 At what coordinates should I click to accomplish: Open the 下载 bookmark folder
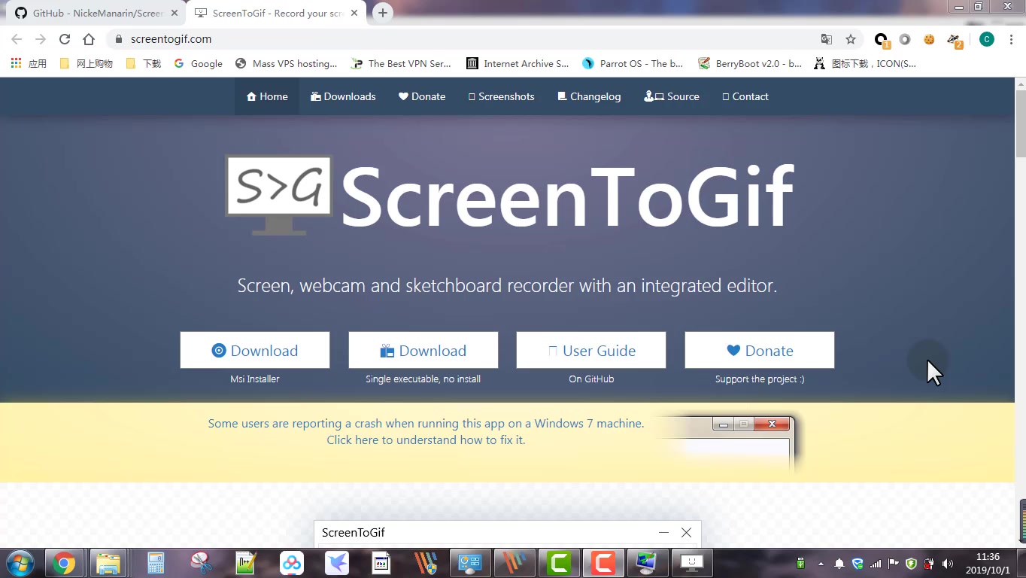(143, 64)
